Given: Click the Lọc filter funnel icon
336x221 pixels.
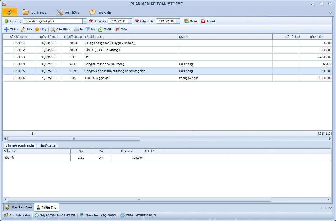Looking at the screenshot, I should coord(88,29).
